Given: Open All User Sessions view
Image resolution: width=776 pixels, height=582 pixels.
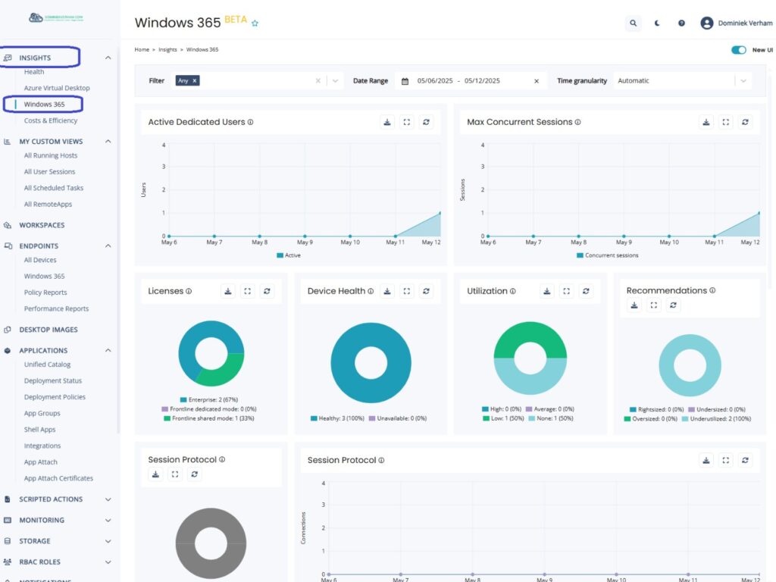Looking at the screenshot, I should 49,172.
